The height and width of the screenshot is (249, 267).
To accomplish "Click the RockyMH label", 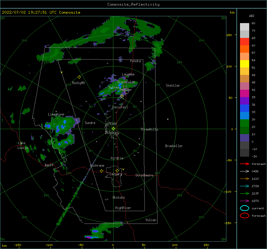I will [x=78, y=83].
